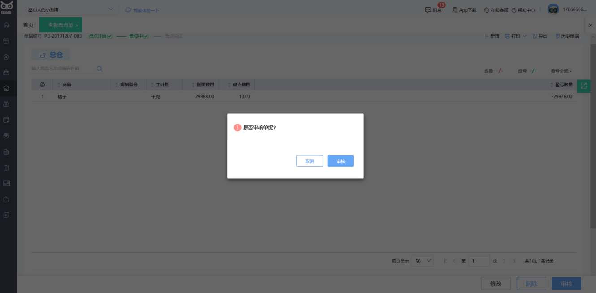
Task: Go to next page arrow
Action: tap(504, 261)
